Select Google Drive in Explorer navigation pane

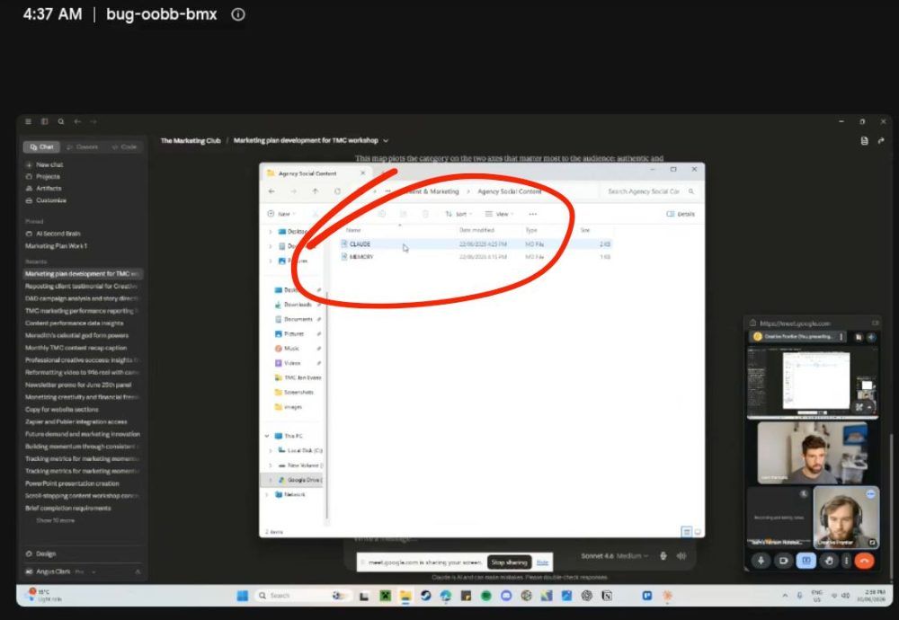(x=300, y=480)
